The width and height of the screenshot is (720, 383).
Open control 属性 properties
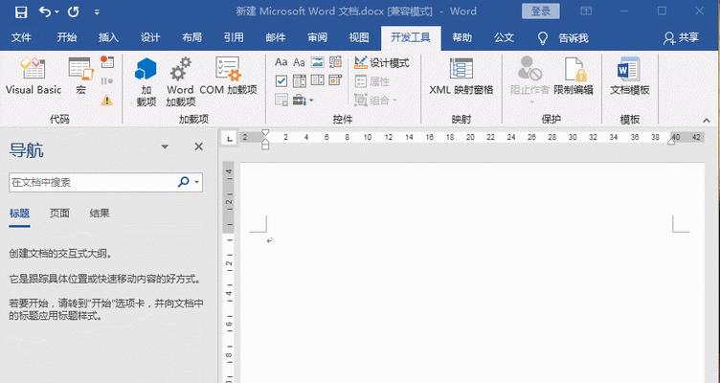372,81
